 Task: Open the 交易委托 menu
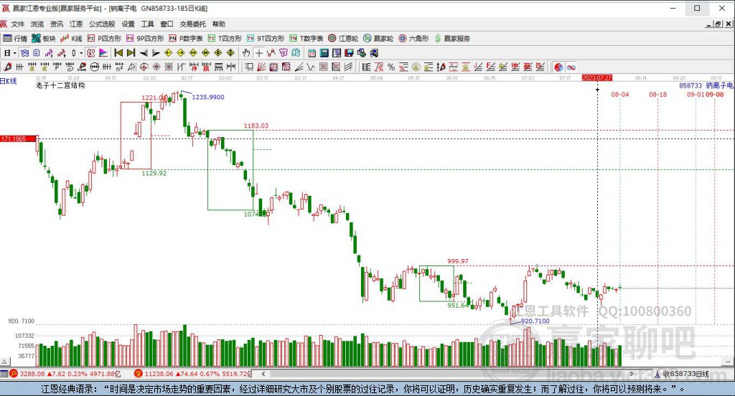[192, 24]
